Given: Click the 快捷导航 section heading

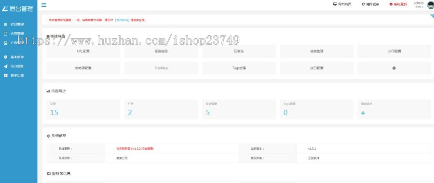Looking at the screenshot, I should (56, 36).
